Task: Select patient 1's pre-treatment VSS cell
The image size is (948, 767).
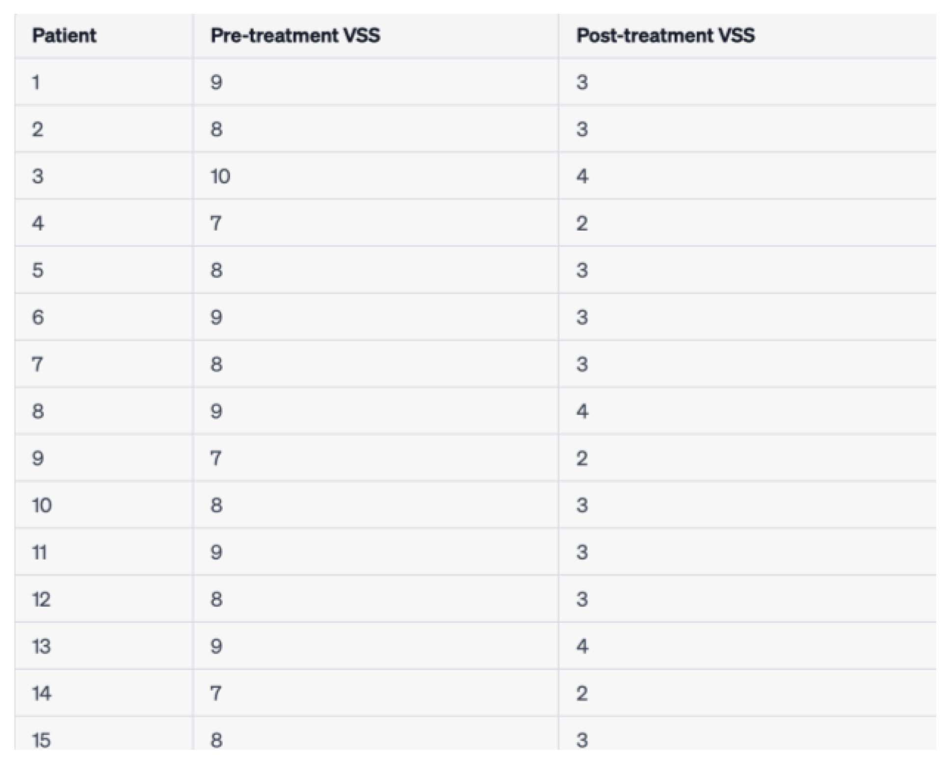Action: click(216, 82)
